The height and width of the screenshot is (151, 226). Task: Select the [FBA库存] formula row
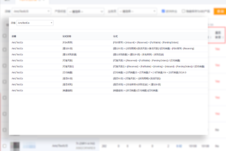point(109,43)
